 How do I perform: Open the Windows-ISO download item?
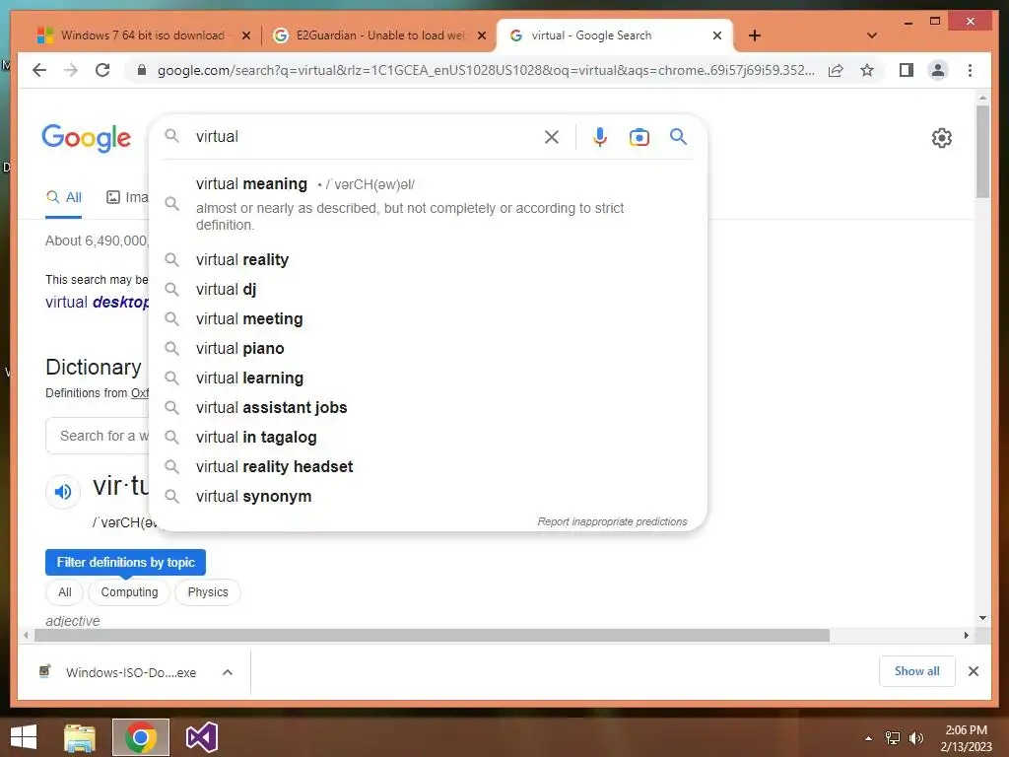(118, 672)
